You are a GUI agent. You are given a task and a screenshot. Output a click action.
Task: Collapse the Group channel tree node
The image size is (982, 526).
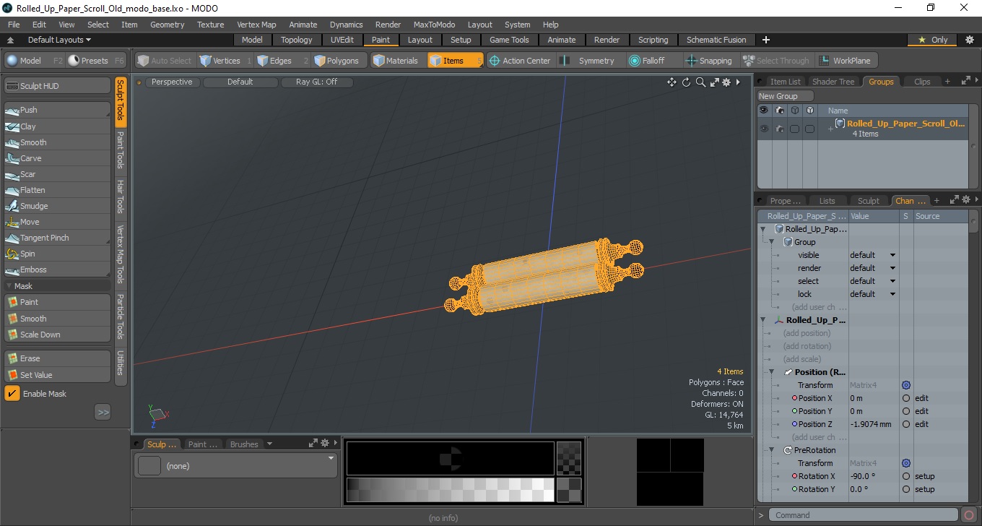772,242
